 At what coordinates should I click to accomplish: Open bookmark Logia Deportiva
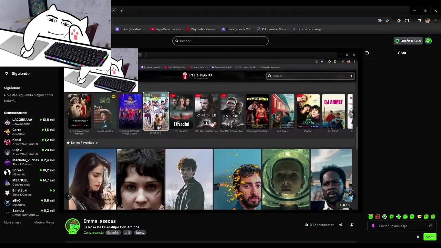pyautogui.click(x=167, y=29)
